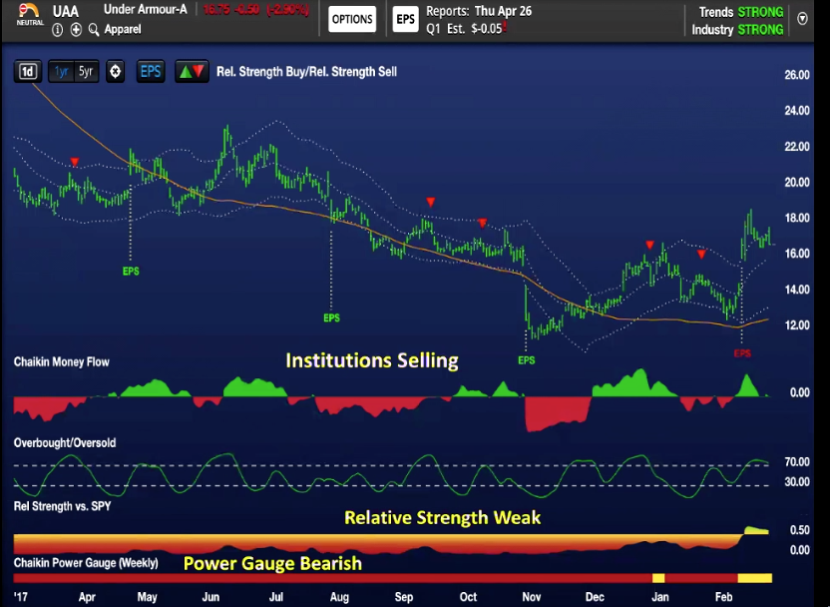This screenshot has height=607, width=830.
Task: Open chart settings gear icon
Action: 116,72
